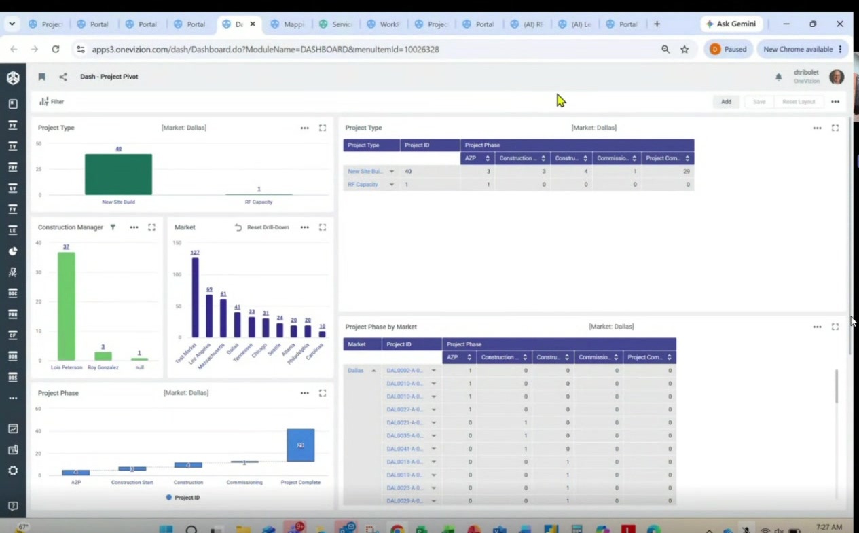Viewport: 859px width, 533px height.
Task: Maximize the Project Type pivot table panel
Action: 835,128
